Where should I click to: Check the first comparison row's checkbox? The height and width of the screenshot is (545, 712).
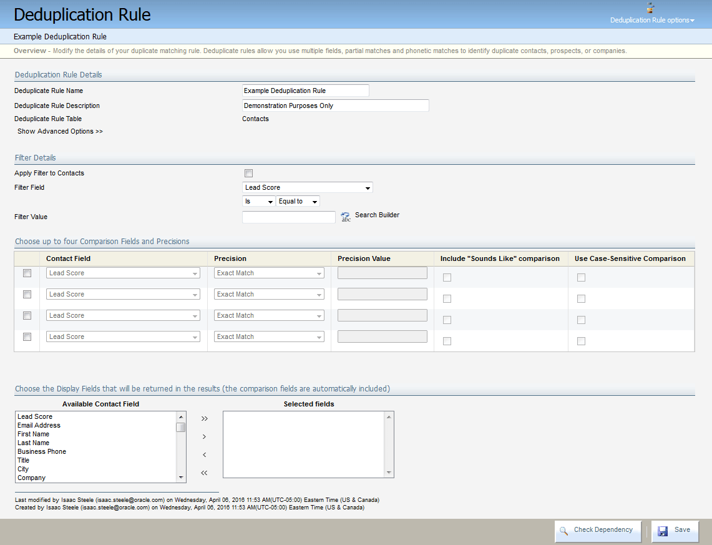pyautogui.click(x=26, y=273)
